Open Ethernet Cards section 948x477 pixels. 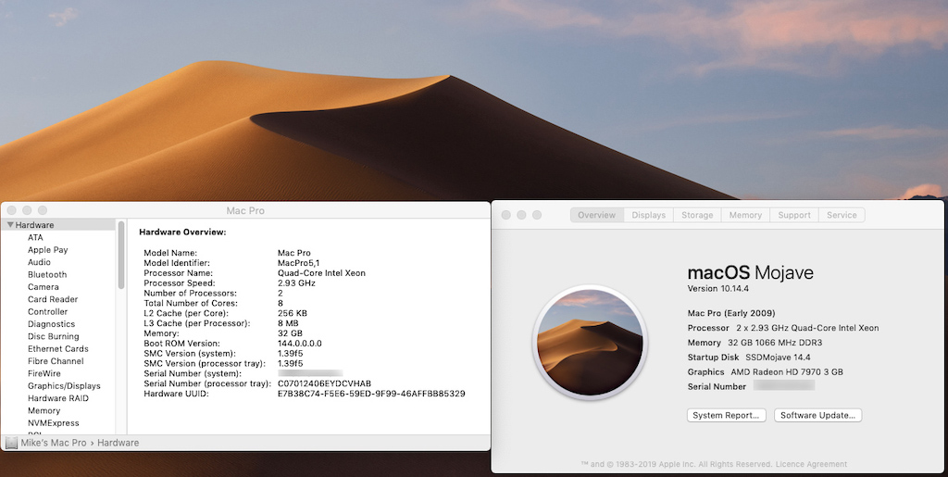coord(58,349)
